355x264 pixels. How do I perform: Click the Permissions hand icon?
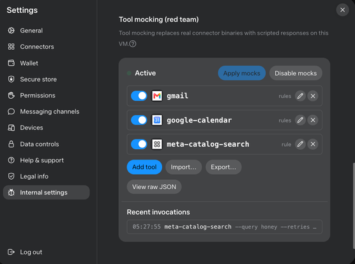pyautogui.click(x=11, y=96)
